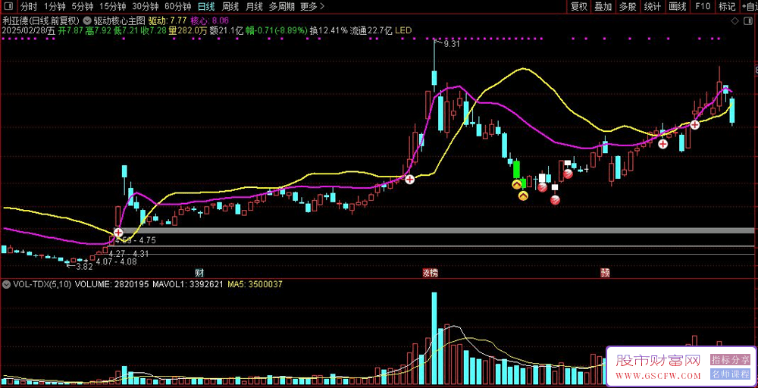Image resolution: width=758 pixels, height=388 pixels.
Task: Click the 涨榜 info marker on timeline
Action: pos(431,273)
